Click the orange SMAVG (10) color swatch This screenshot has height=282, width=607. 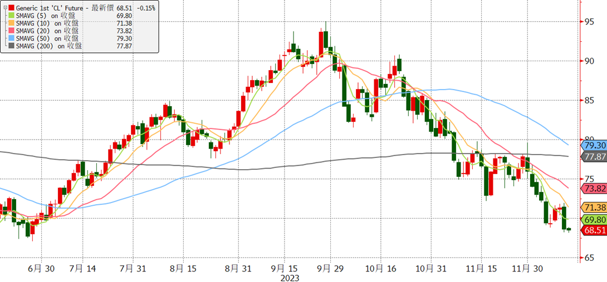11,23
